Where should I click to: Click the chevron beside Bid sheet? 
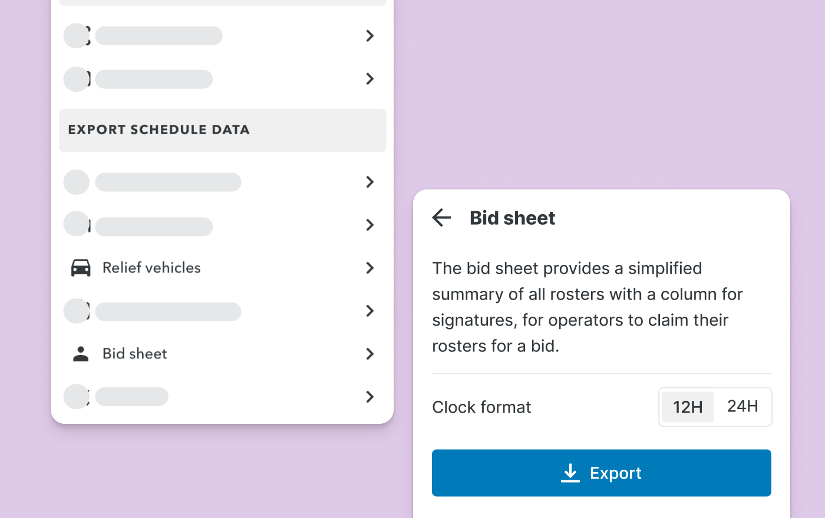pos(369,354)
